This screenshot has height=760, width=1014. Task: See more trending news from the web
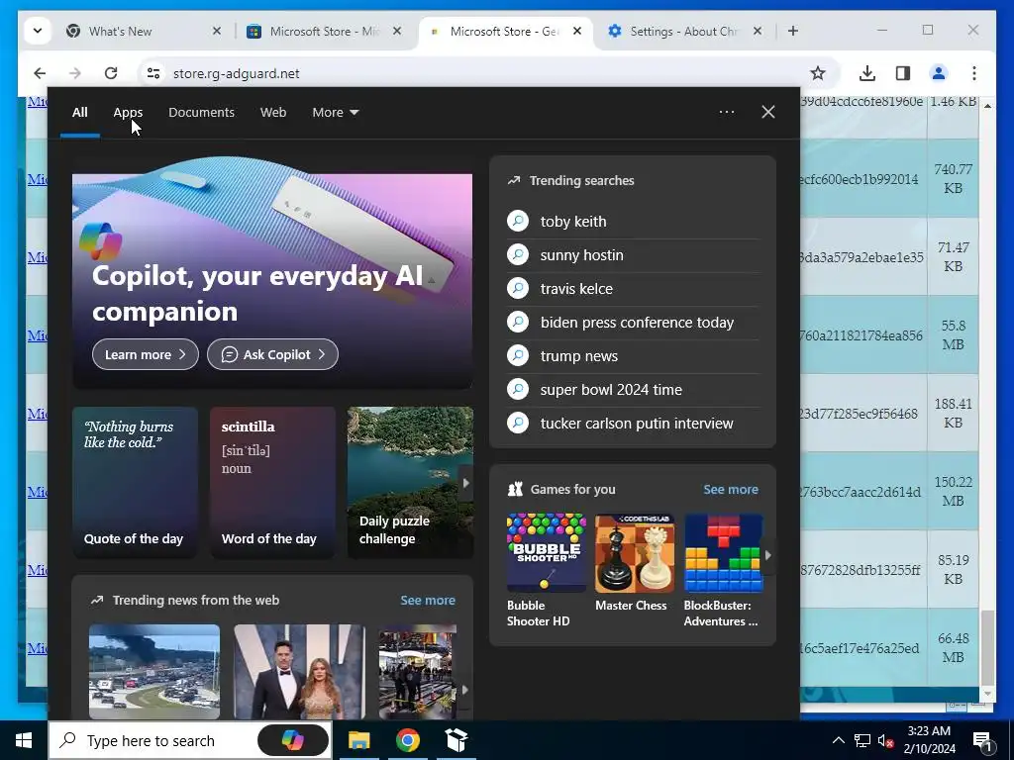click(428, 600)
